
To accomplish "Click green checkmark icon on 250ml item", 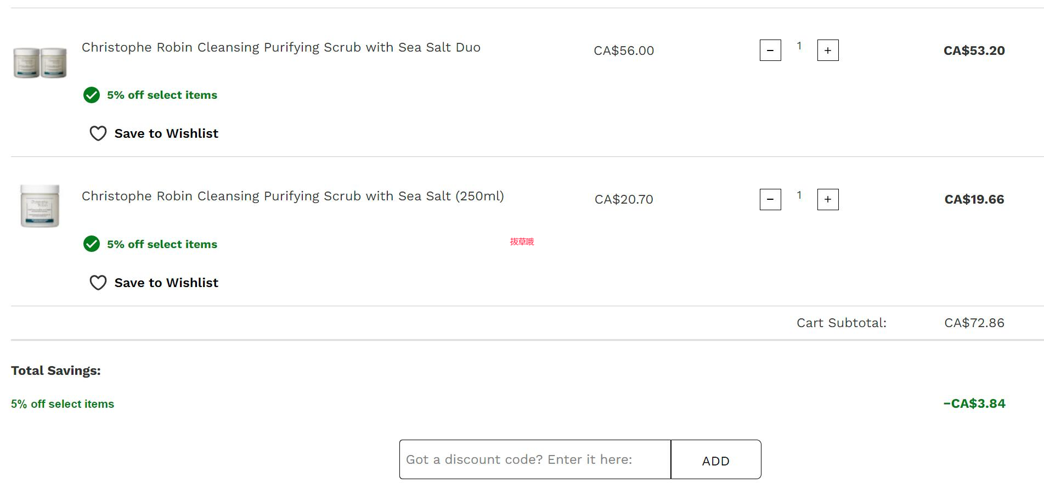I will [x=92, y=244].
